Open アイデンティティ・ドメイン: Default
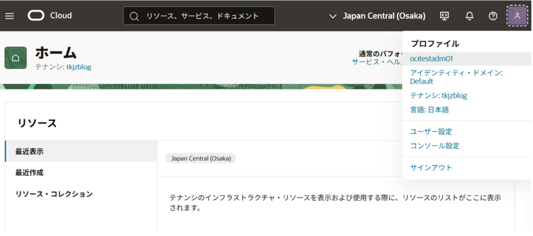Screen dimensions: 533x236 (456, 77)
